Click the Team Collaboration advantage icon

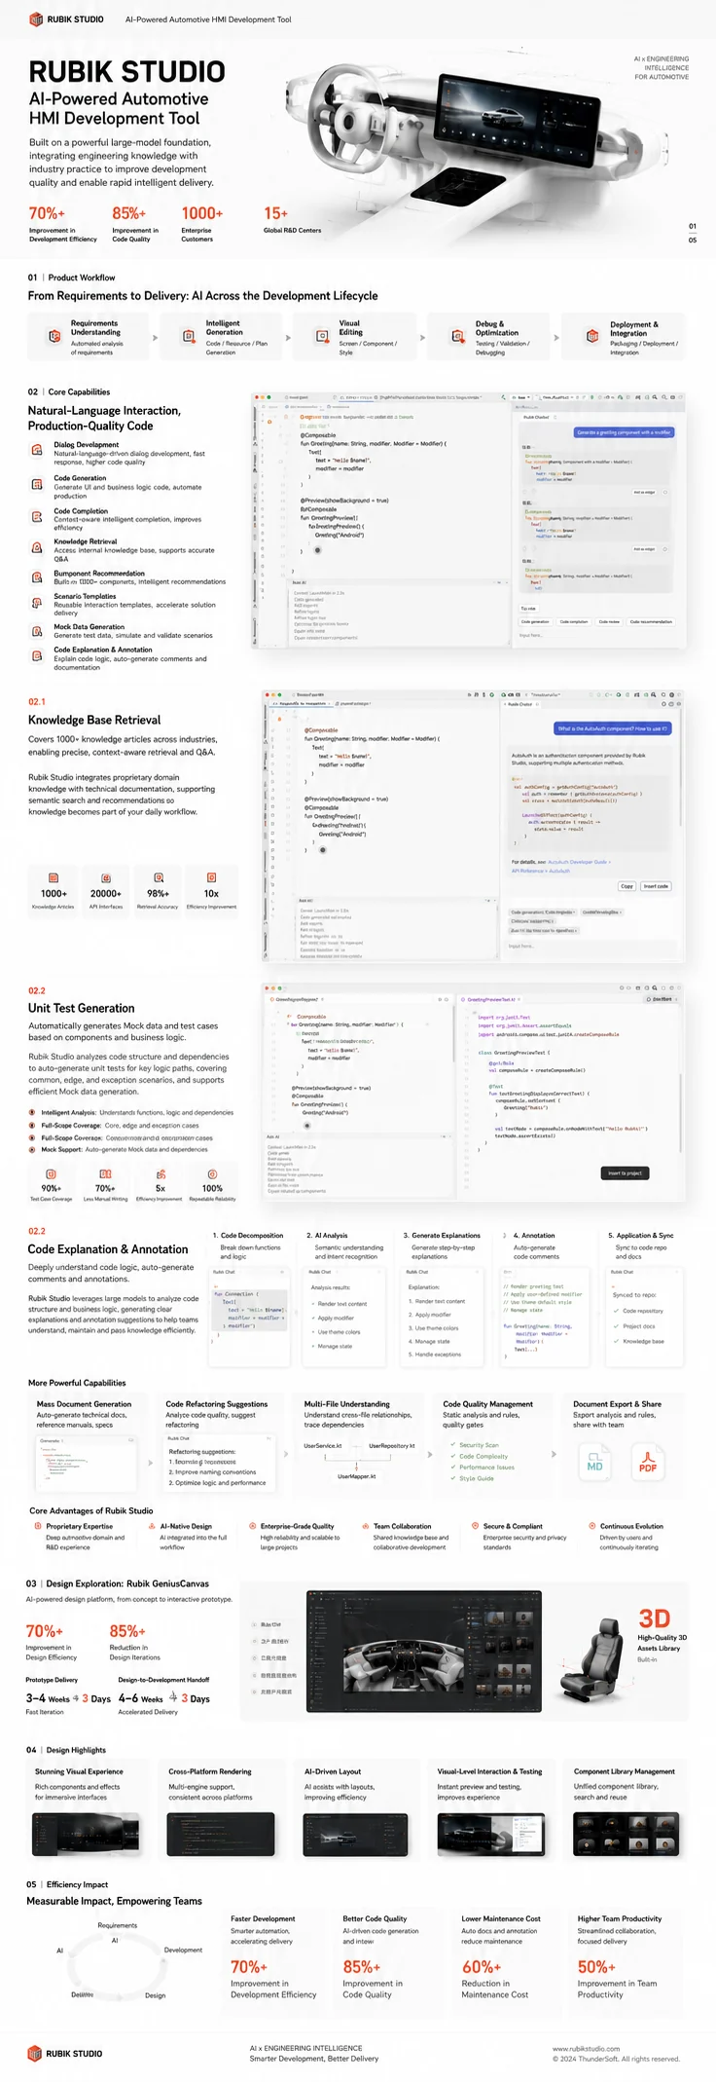pyautogui.click(x=365, y=1526)
